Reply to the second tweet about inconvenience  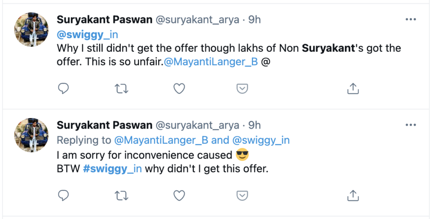[63, 195]
